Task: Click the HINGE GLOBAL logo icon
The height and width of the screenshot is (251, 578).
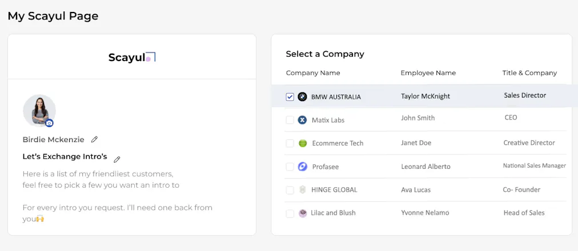Action: coord(303,190)
